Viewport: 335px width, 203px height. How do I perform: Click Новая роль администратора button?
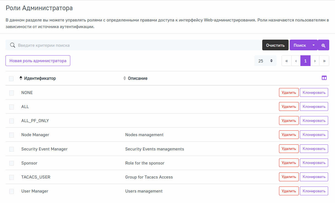coord(38,61)
